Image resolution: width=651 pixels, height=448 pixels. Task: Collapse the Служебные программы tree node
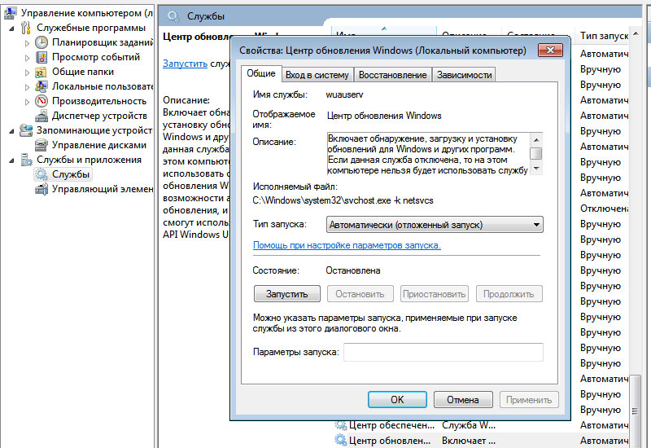click(11, 28)
